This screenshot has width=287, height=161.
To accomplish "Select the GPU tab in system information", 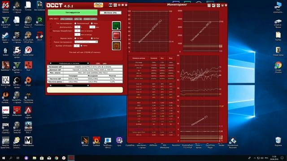I will click(x=104, y=64).
